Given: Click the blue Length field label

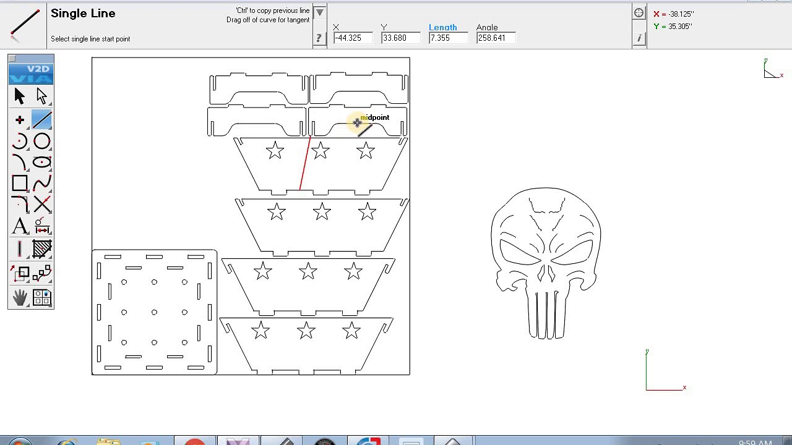Looking at the screenshot, I should point(443,27).
